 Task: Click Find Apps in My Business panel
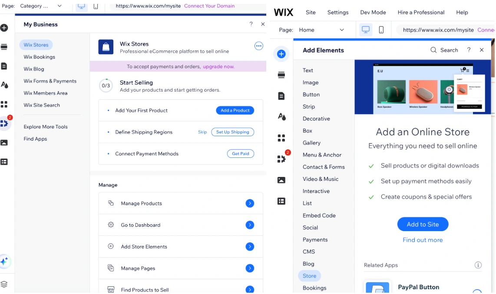(35, 139)
